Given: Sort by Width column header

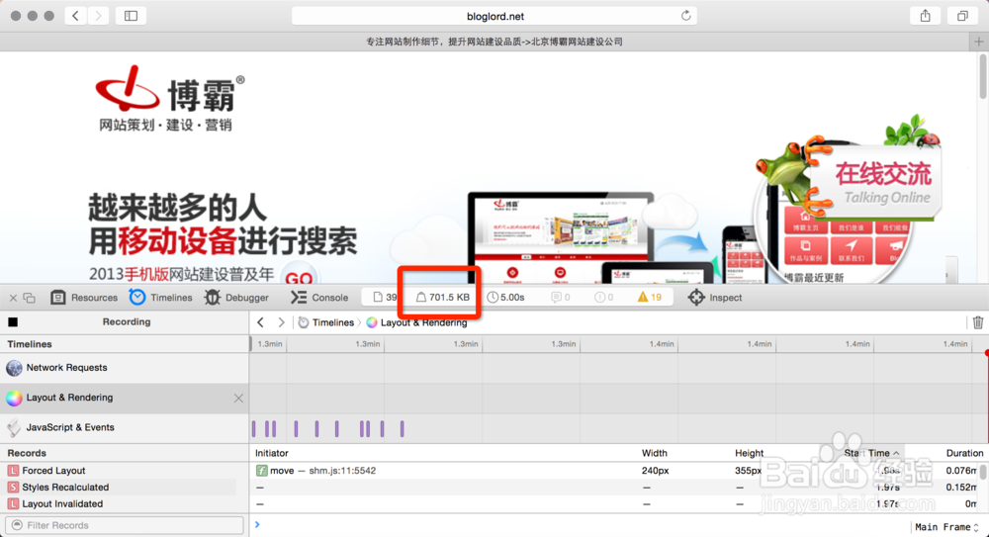Looking at the screenshot, I should coord(654,453).
